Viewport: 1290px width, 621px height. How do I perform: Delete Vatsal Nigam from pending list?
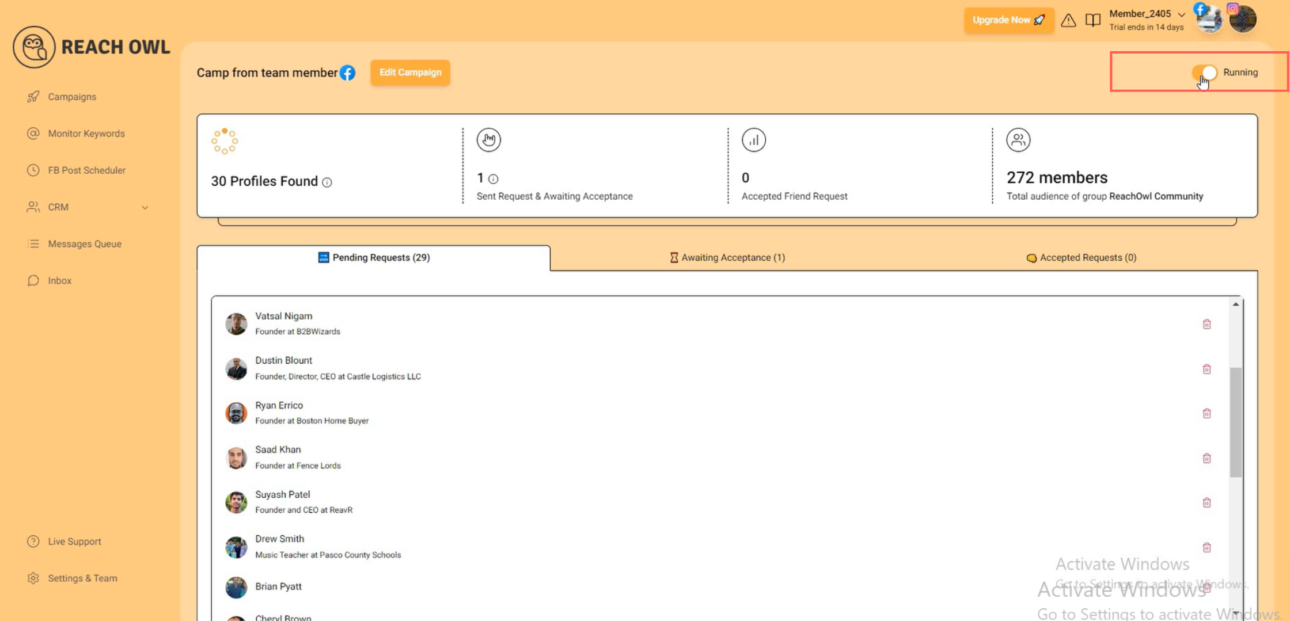(1206, 325)
